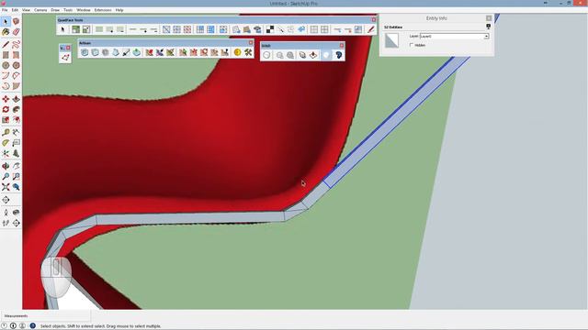
Task: Select the Polygon tool
Action: (16, 65)
